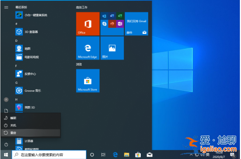
Task: Open the 邮件 Mail tile
Action: coord(136,24)
